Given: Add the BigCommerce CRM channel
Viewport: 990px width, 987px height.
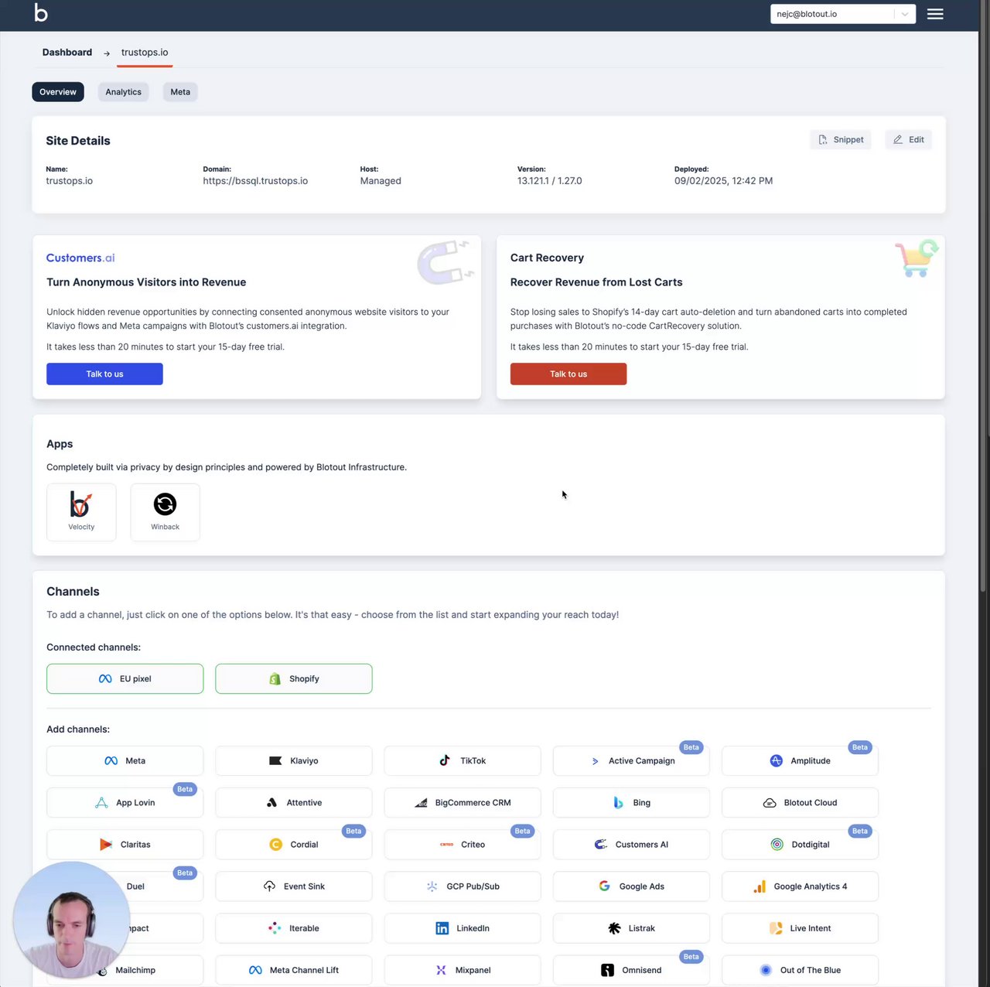Looking at the screenshot, I should pos(463,803).
